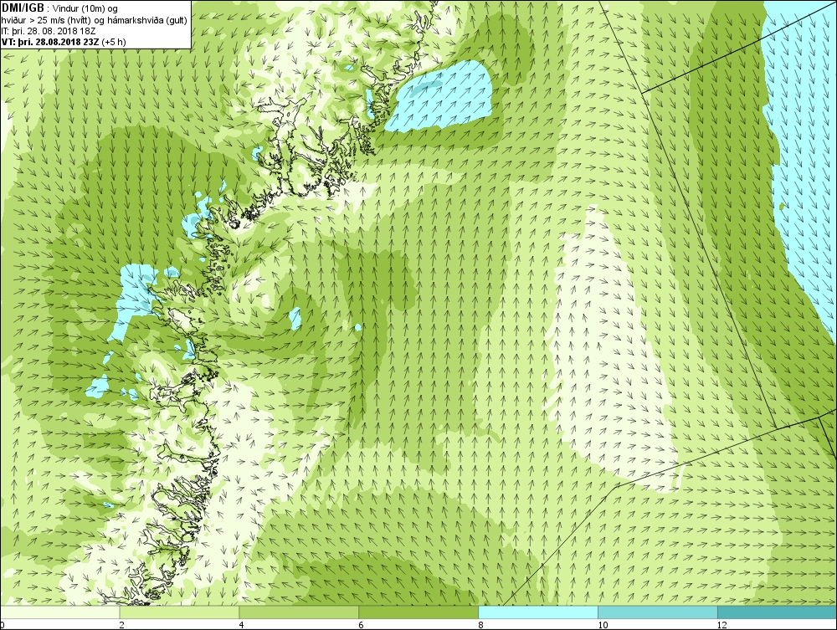
Task: Click the legend value '12'
Action: (721, 625)
